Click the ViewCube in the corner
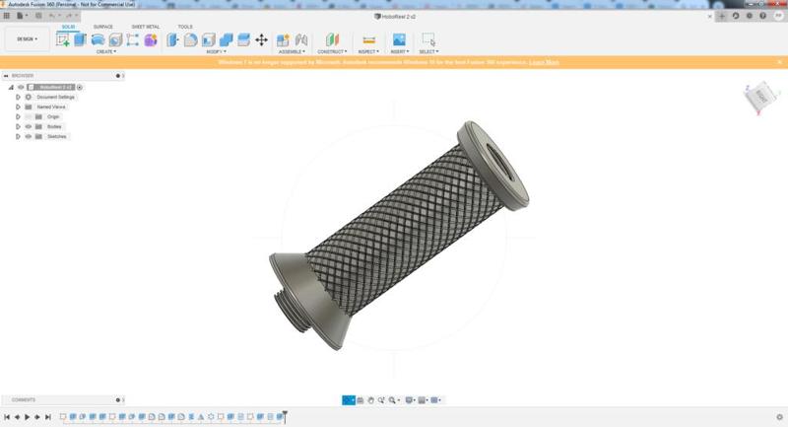788x427 pixels. click(760, 96)
